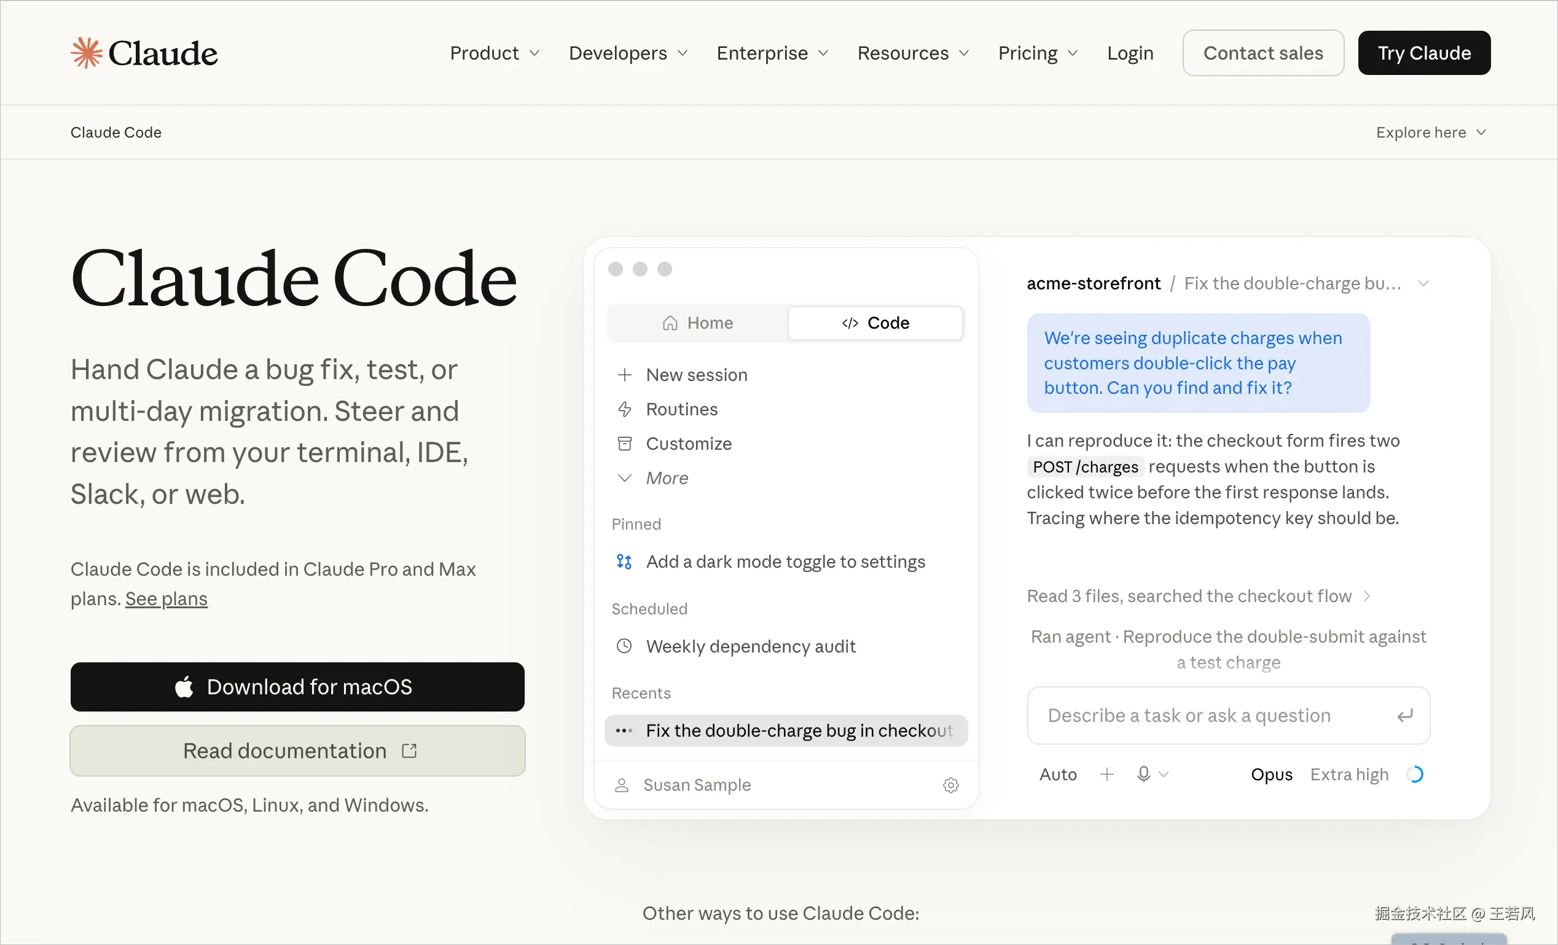The height and width of the screenshot is (945, 1558).
Task: Click Download for macOS button
Action: (297, 686)
